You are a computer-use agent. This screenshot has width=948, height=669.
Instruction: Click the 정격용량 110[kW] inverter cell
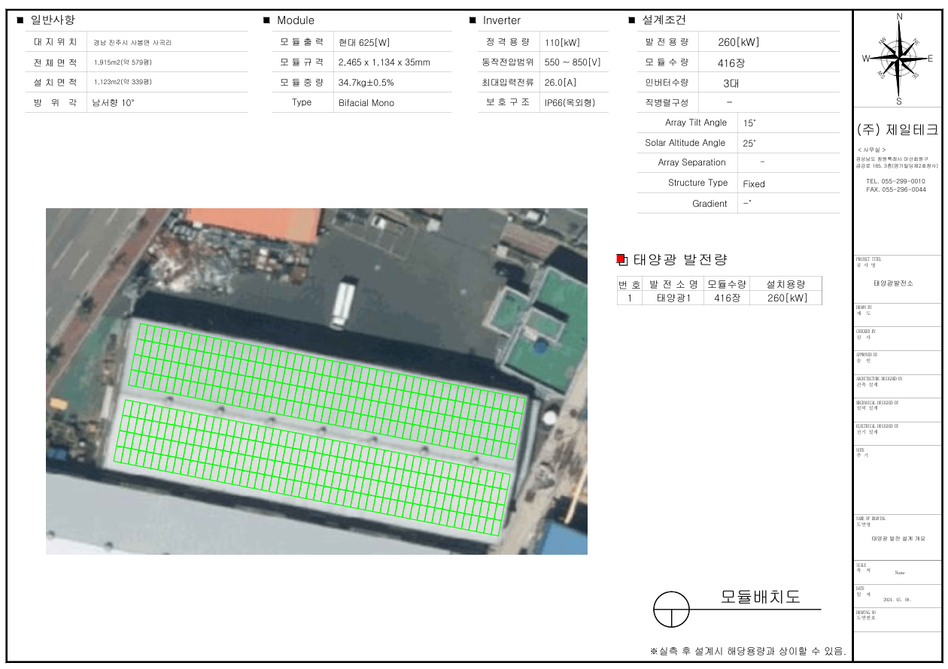(562, 43)
